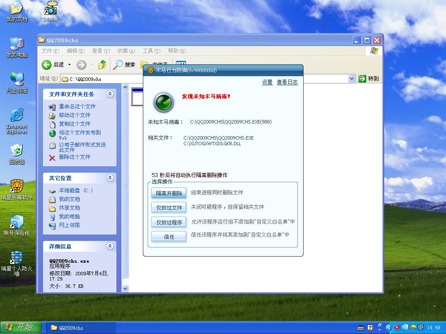Screen dimensions: 446x334
Task: Click the 搜索 search toolbar button
Action: coord(124,65)
